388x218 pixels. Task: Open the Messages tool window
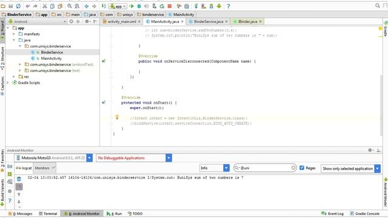point(20,214)
